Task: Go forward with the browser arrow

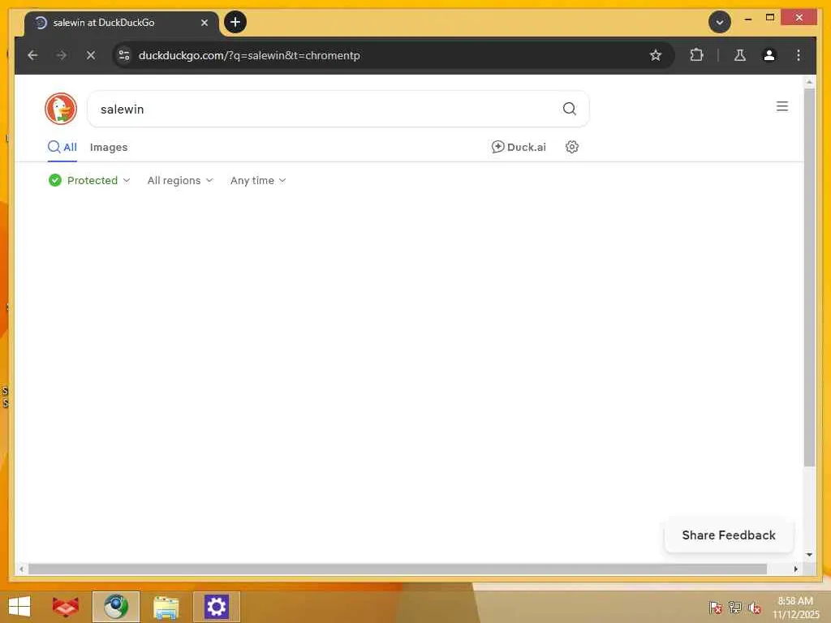Action: pos(62,55)
